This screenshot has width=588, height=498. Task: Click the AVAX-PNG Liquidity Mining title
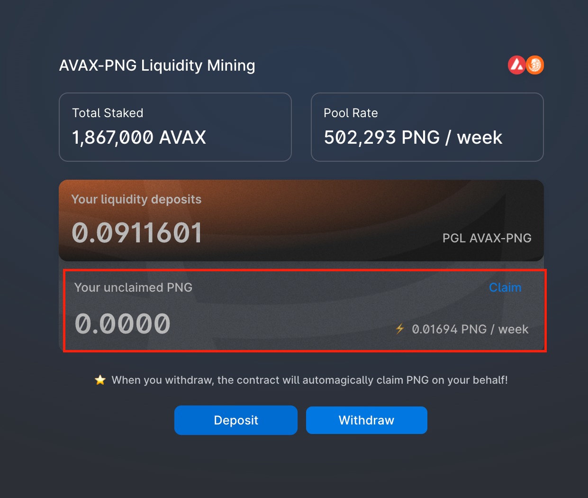[157, 65]
